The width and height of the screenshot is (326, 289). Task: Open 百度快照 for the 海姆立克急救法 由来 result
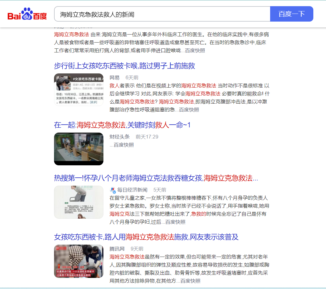pos(195,51)
